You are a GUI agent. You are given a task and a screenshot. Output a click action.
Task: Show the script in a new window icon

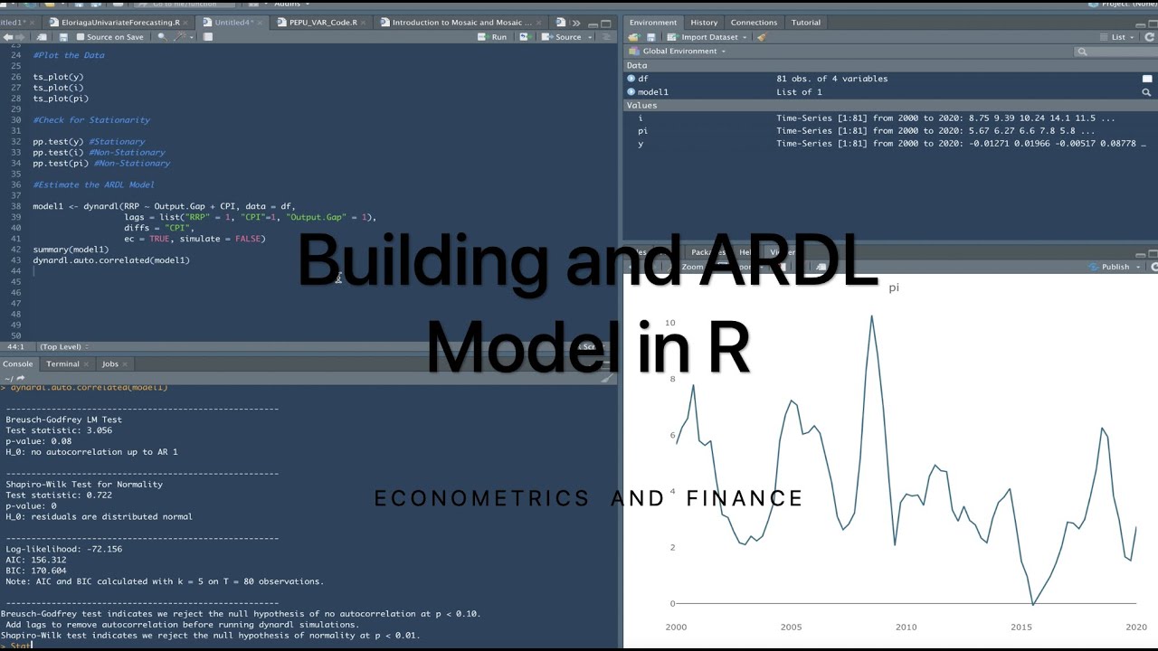click(x=42, y=37)
